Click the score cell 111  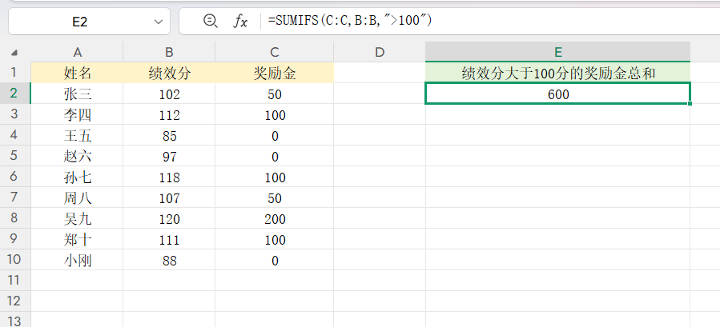[169, 239]
